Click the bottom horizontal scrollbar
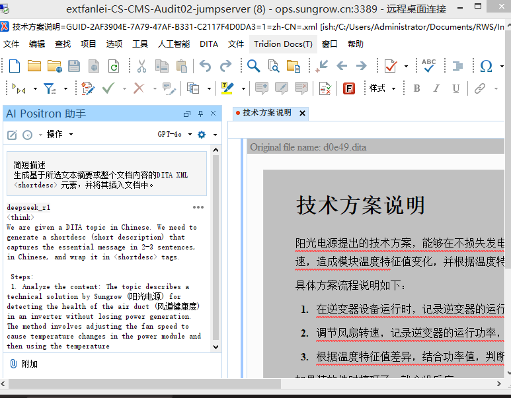 click(145, 383)
